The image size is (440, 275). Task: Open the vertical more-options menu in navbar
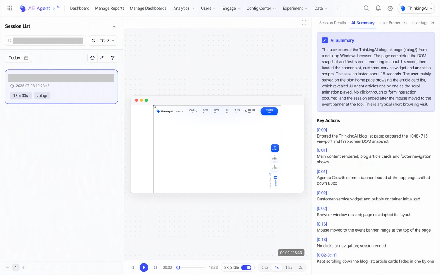coord(338,8)
